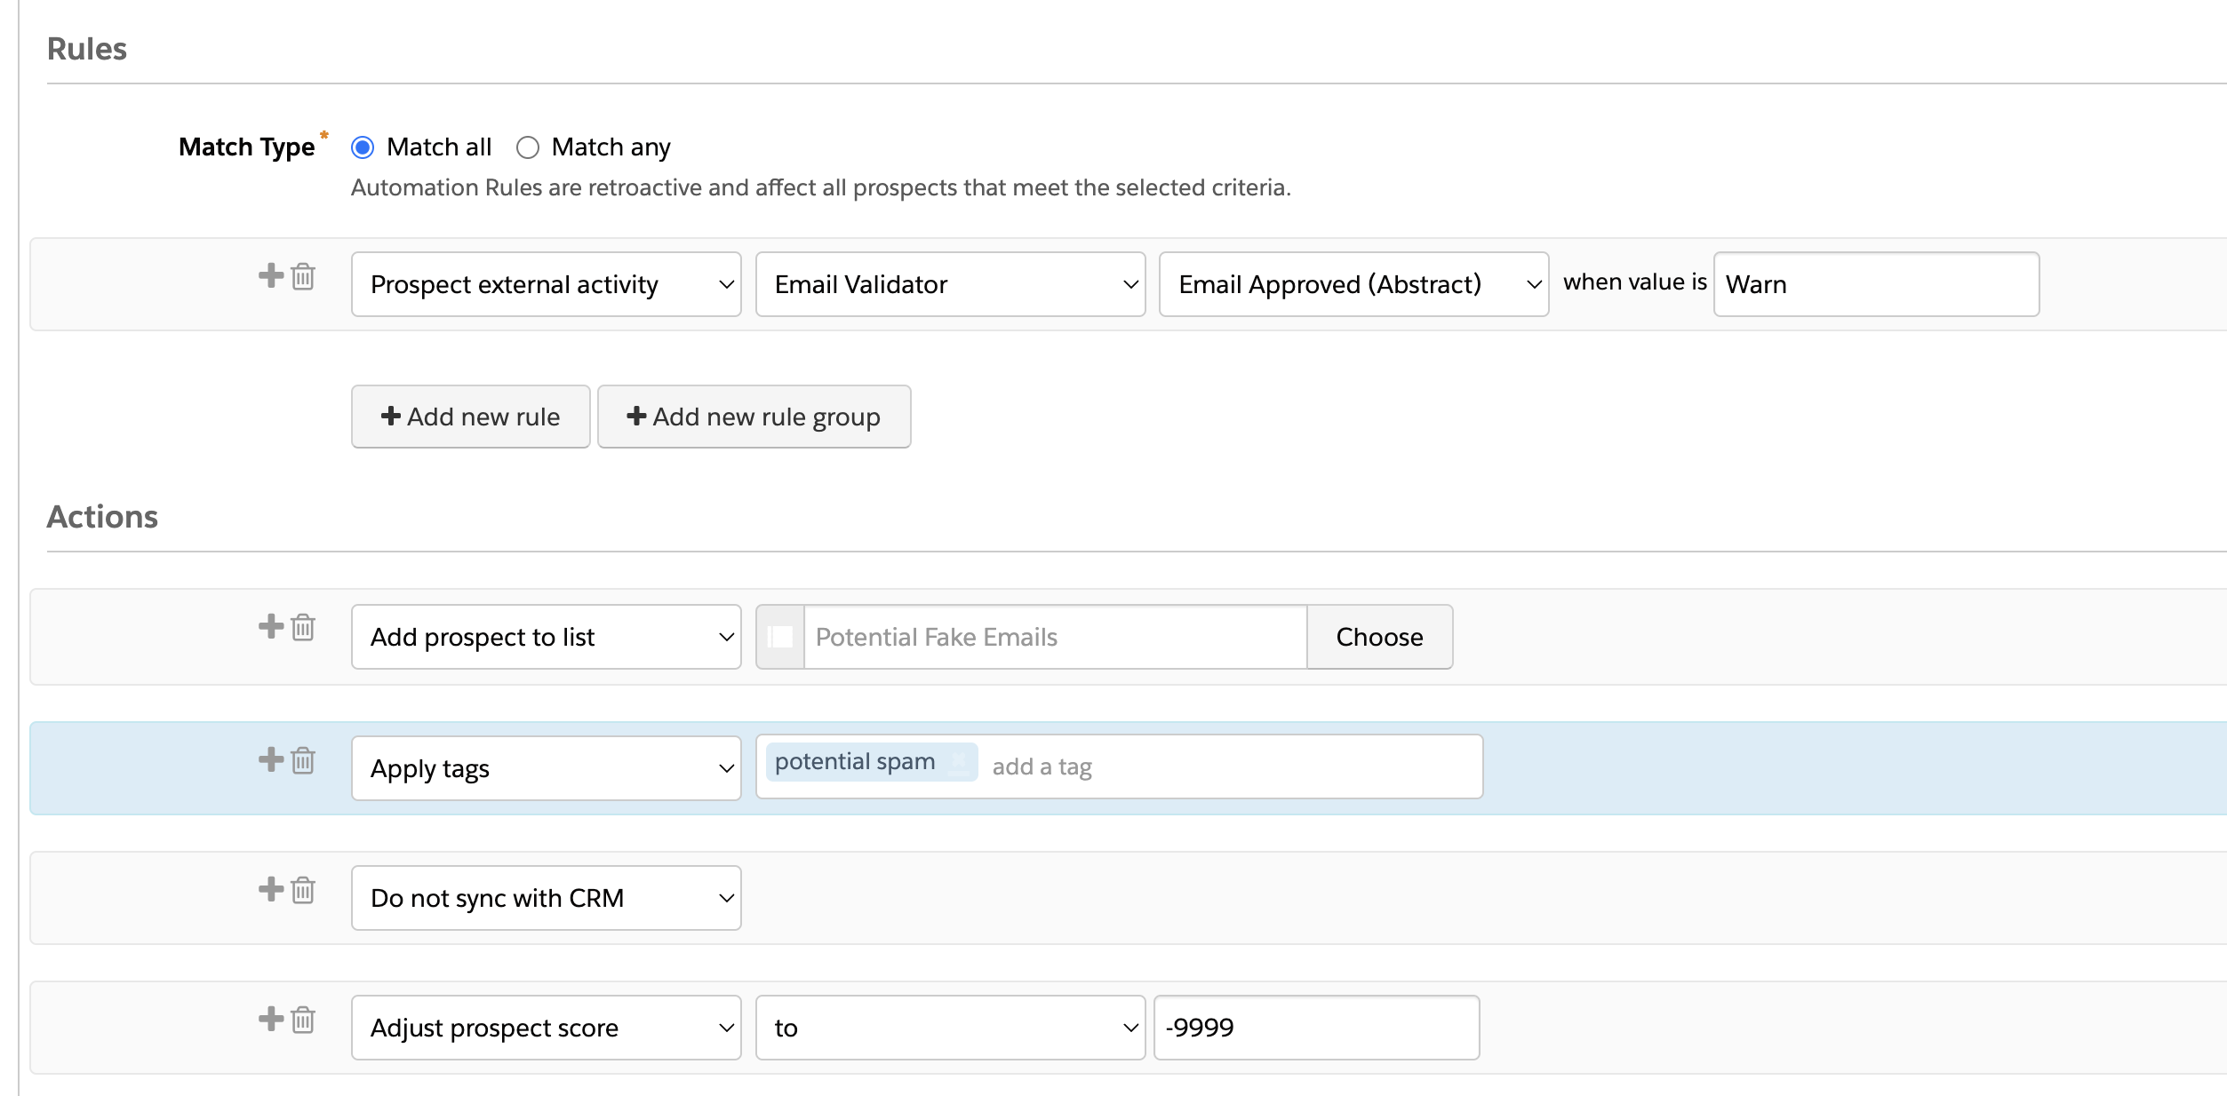Click plus icon next to Add prospect to list

click(270, 626)
